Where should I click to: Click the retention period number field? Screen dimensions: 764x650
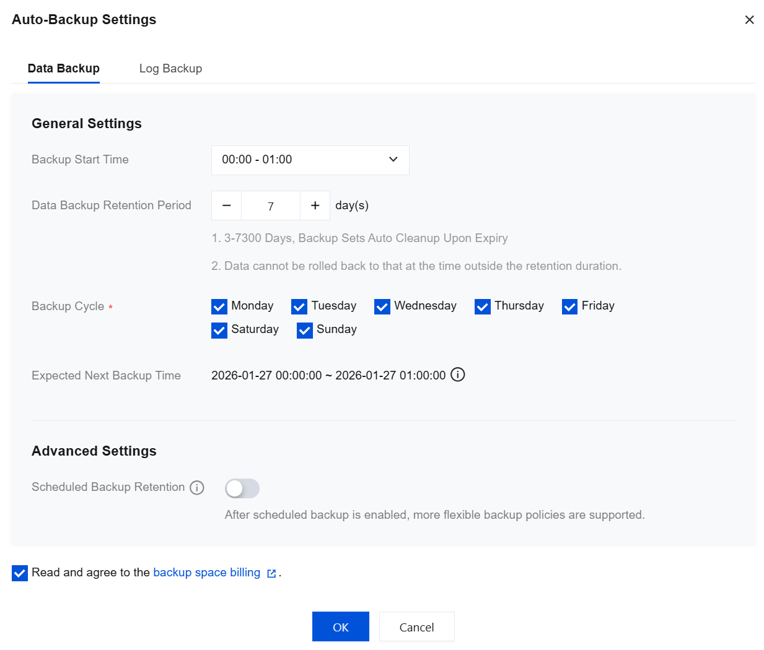tap(271, 206)
